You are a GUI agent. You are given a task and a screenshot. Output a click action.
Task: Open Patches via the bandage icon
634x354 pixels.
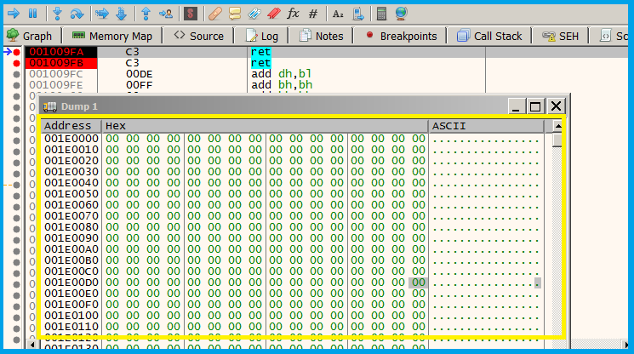[215, 14]
